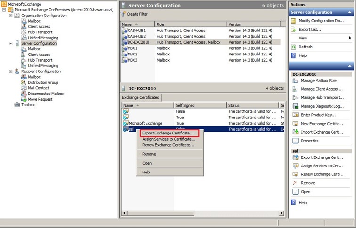Choose Assign Services to Certificate menu item
Image resolution: width=356 pixels, height=228 pixels.
coord(169,139)
